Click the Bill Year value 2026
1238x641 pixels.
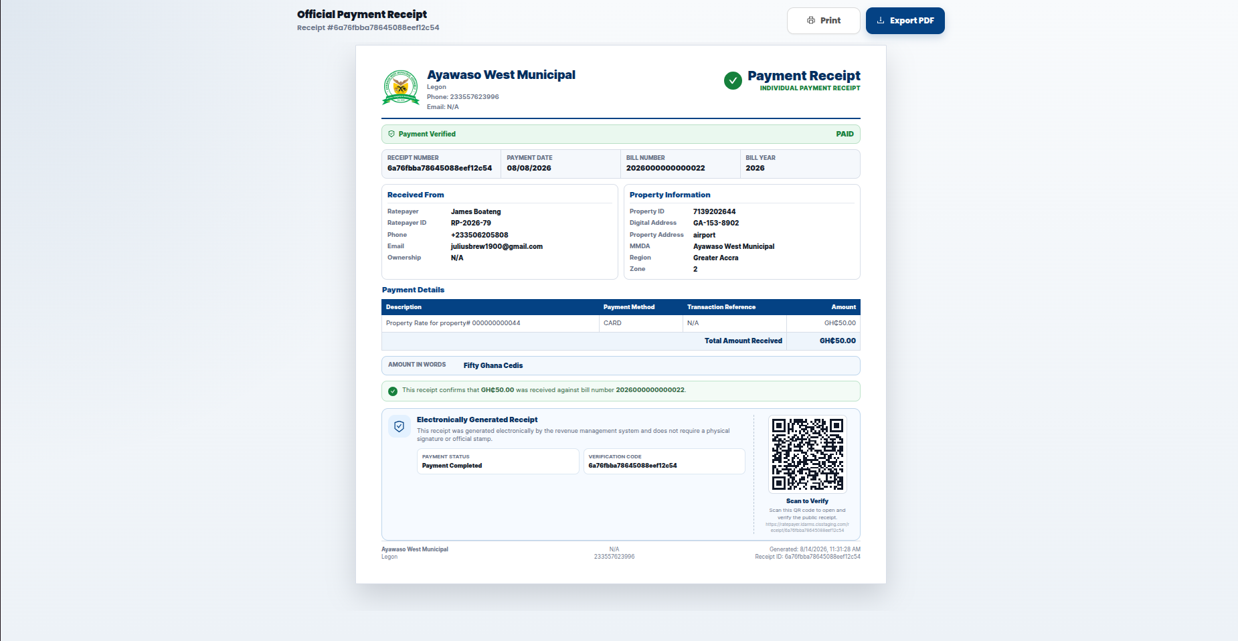755,168
